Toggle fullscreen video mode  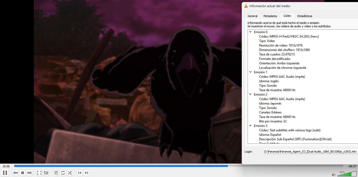(x=39, y=173)
